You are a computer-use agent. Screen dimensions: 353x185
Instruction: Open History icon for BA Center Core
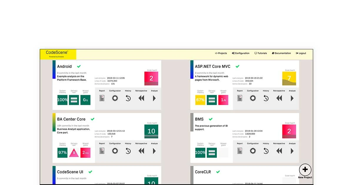[128, 151]
